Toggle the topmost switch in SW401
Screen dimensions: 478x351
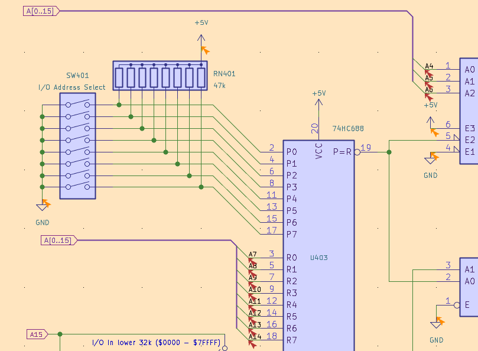click(x=77, y=105)
